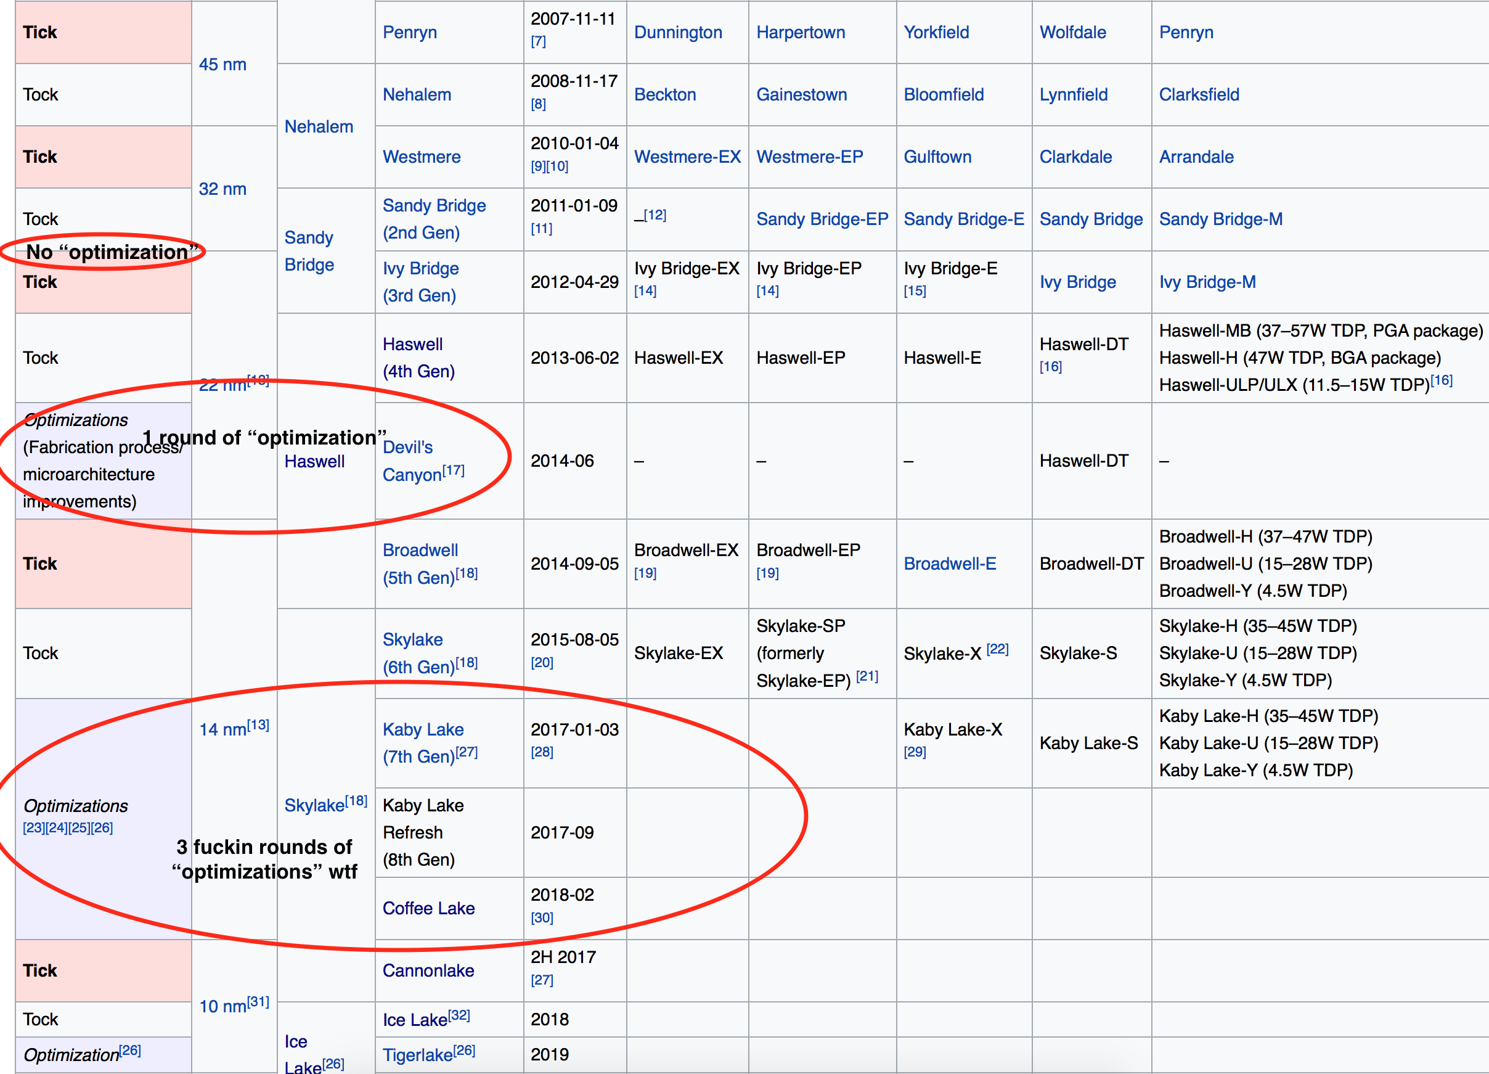Select the Broadwell-DT cell text

[x=1091, y=564]
